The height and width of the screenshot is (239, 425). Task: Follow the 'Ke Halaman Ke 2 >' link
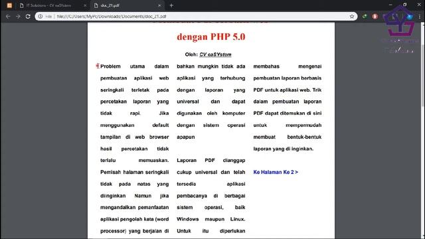[276, 172]
